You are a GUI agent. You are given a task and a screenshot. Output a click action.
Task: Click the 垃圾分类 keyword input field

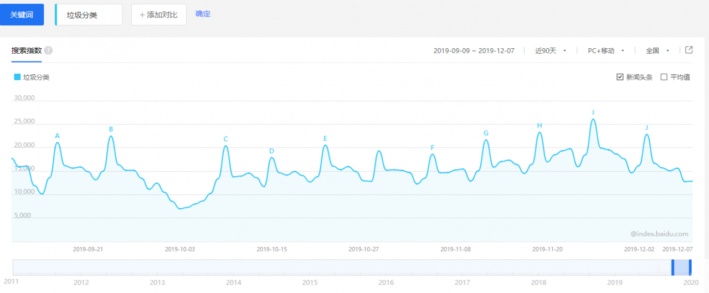(x=89, y=14)
